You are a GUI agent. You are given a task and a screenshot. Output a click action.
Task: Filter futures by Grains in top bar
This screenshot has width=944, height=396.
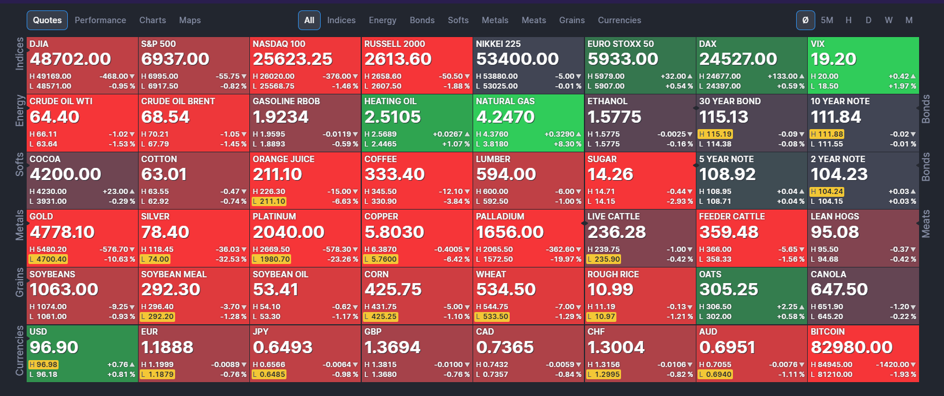pos(572,20)
